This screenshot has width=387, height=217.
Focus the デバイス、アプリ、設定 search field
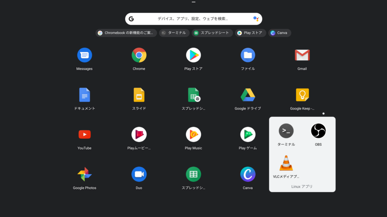pos(193,19)
